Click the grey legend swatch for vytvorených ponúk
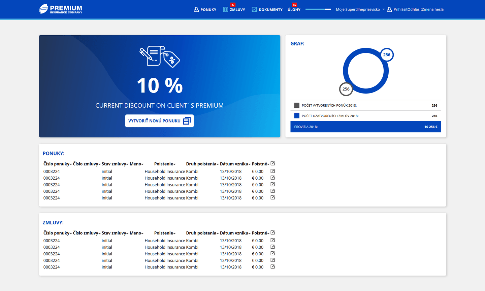Image resolution: width=485 pixels, height=291 pixels. point(297,105)
